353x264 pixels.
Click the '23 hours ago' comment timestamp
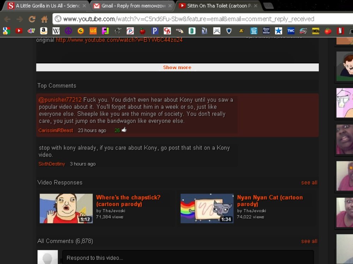[92, 131]
